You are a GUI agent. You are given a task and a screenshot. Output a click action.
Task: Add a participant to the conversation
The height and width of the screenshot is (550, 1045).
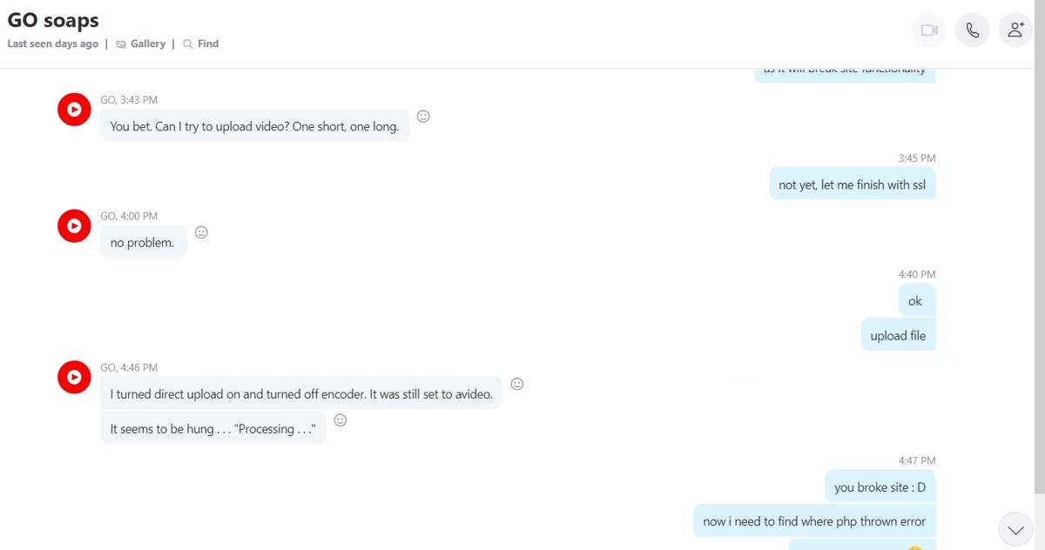[1015, 30]
